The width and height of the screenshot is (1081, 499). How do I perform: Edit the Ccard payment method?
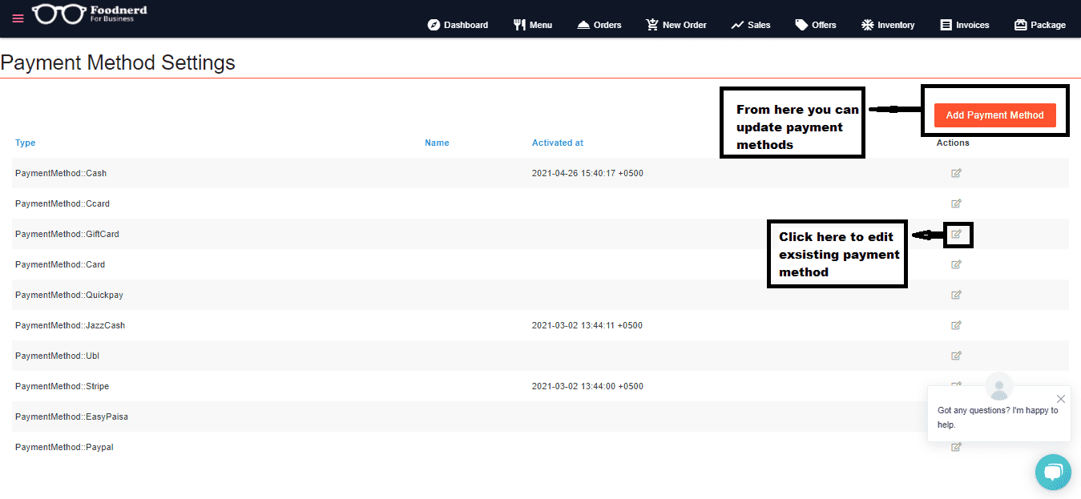coord(956,203)
